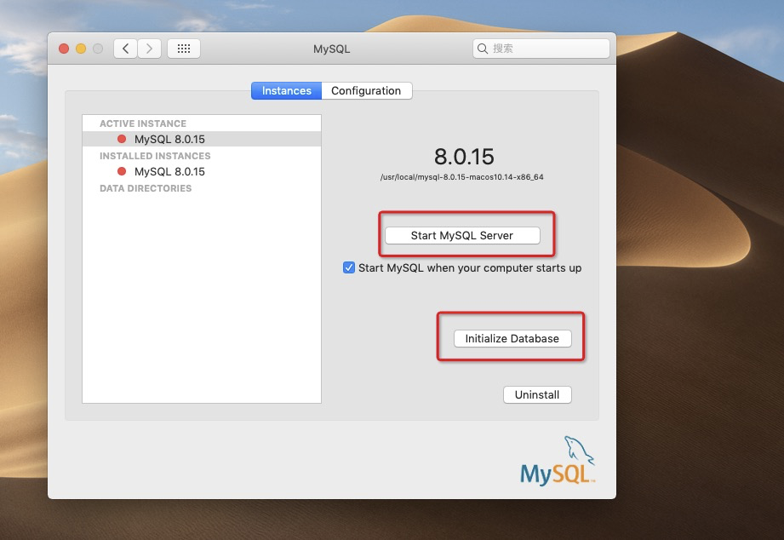Switch to the Instances tab

(287, 90)
